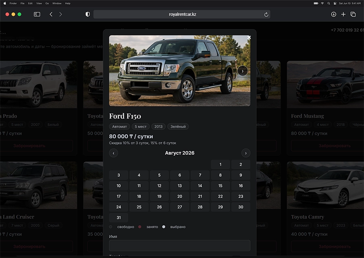
Task: Click the menu bar date and time
Action: click(x=350, y=3)
